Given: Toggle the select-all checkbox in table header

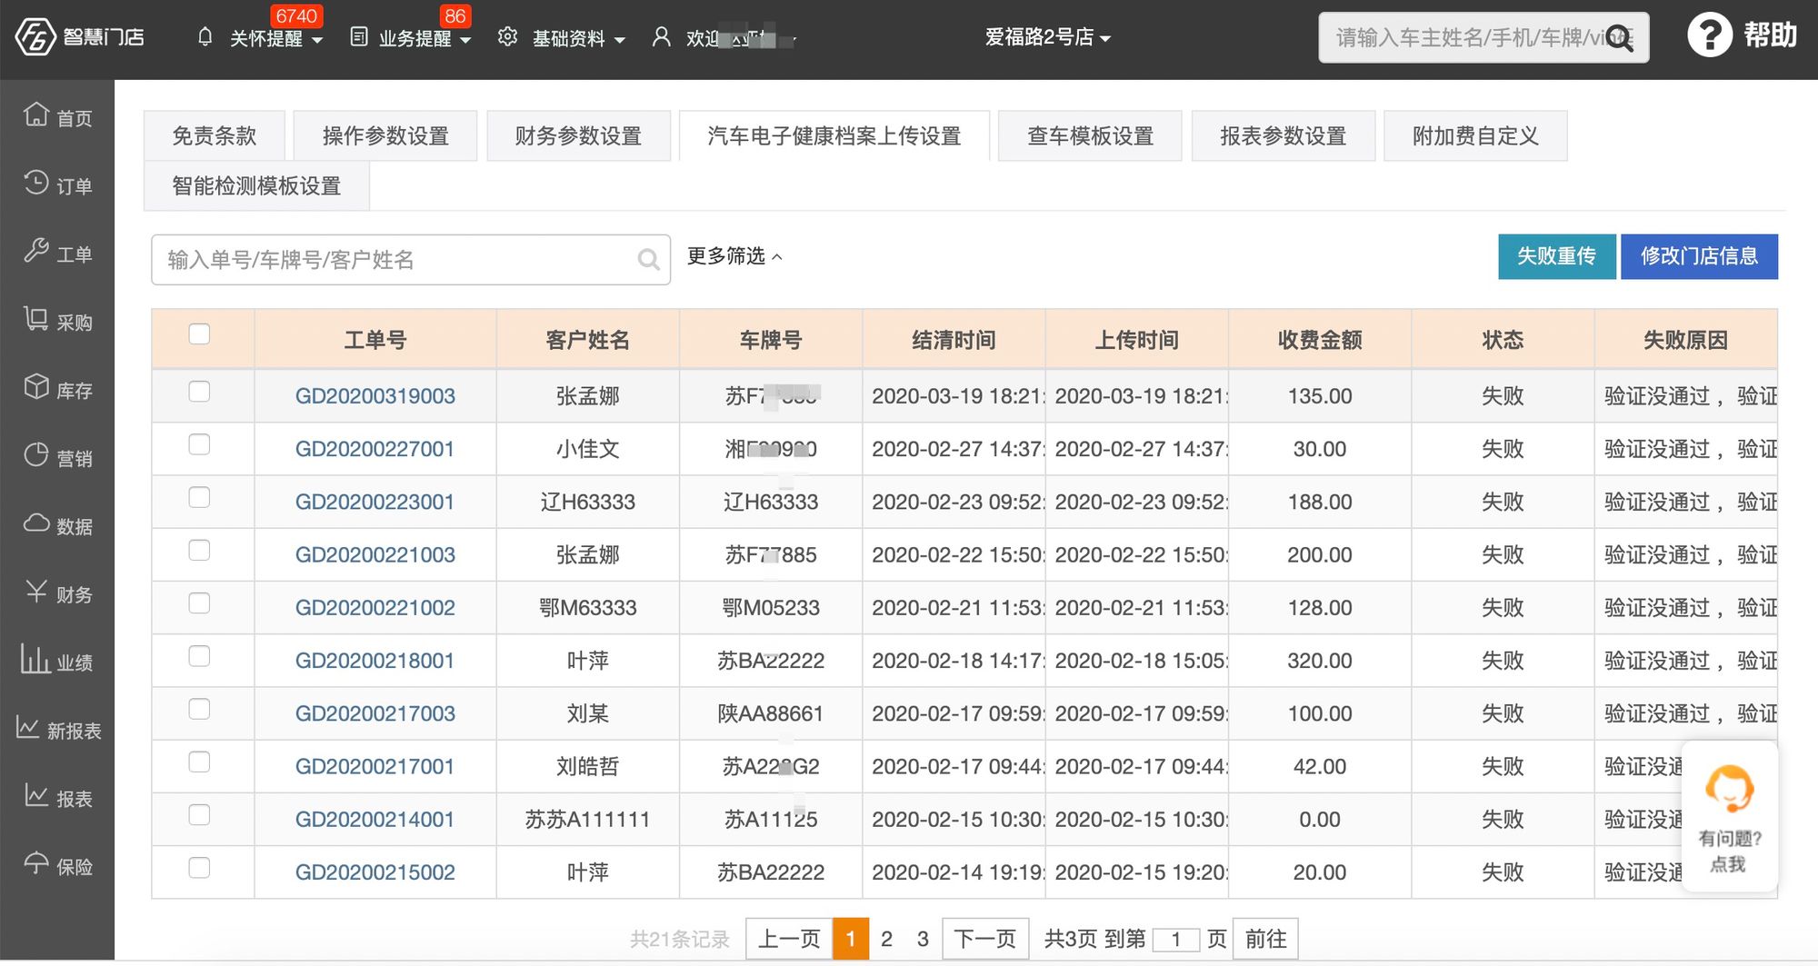Looking at the screenshot, I should 199,334.
